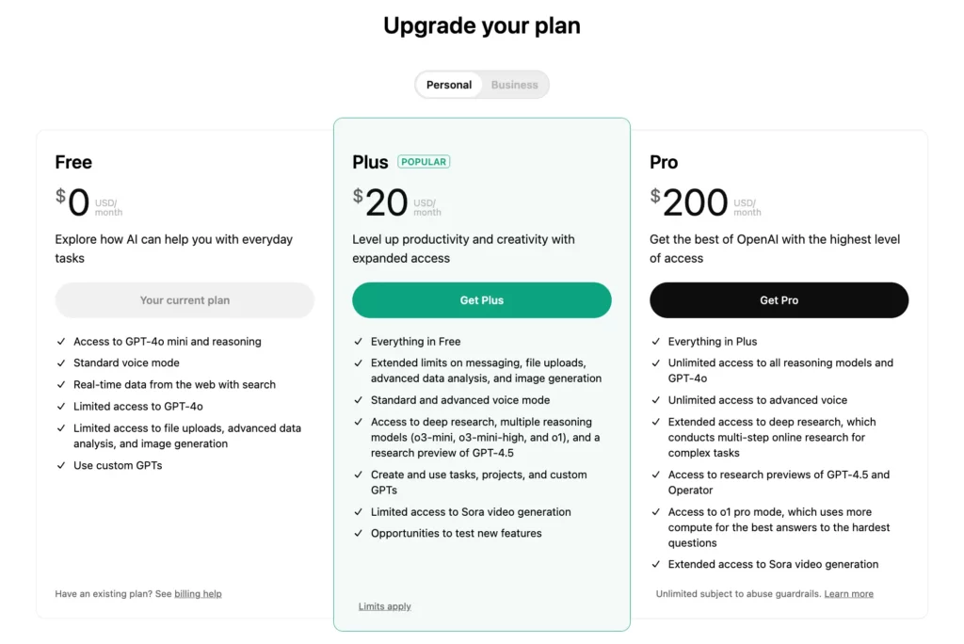Click checkmark by Real-time data from the web
The height and width of the screenshot is (644, 964).
coord(61,385)
